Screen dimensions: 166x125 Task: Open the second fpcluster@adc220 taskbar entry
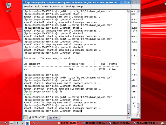click(120, 123)
